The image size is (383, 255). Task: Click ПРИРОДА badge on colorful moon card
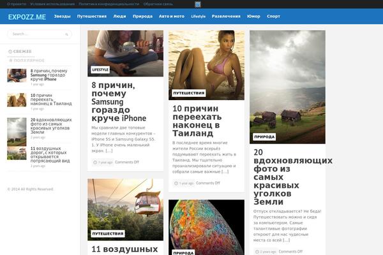[183, 252]
